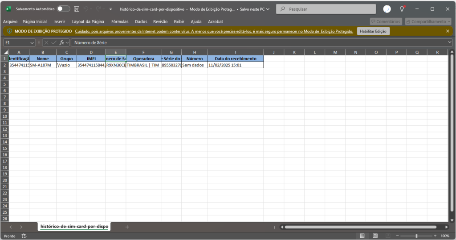Click the formula bar Enter checkmark icon
This screenshot has width=456, height=240.
tap(54, 42)
